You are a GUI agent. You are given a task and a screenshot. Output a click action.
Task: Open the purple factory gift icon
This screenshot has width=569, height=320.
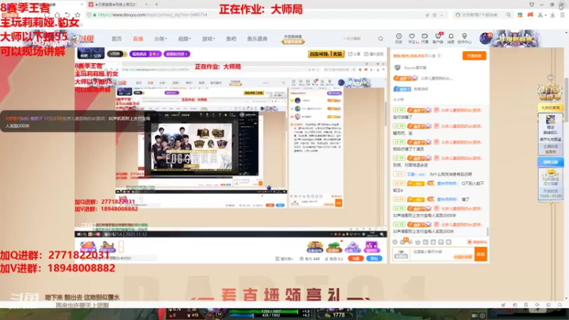[352, 247]
